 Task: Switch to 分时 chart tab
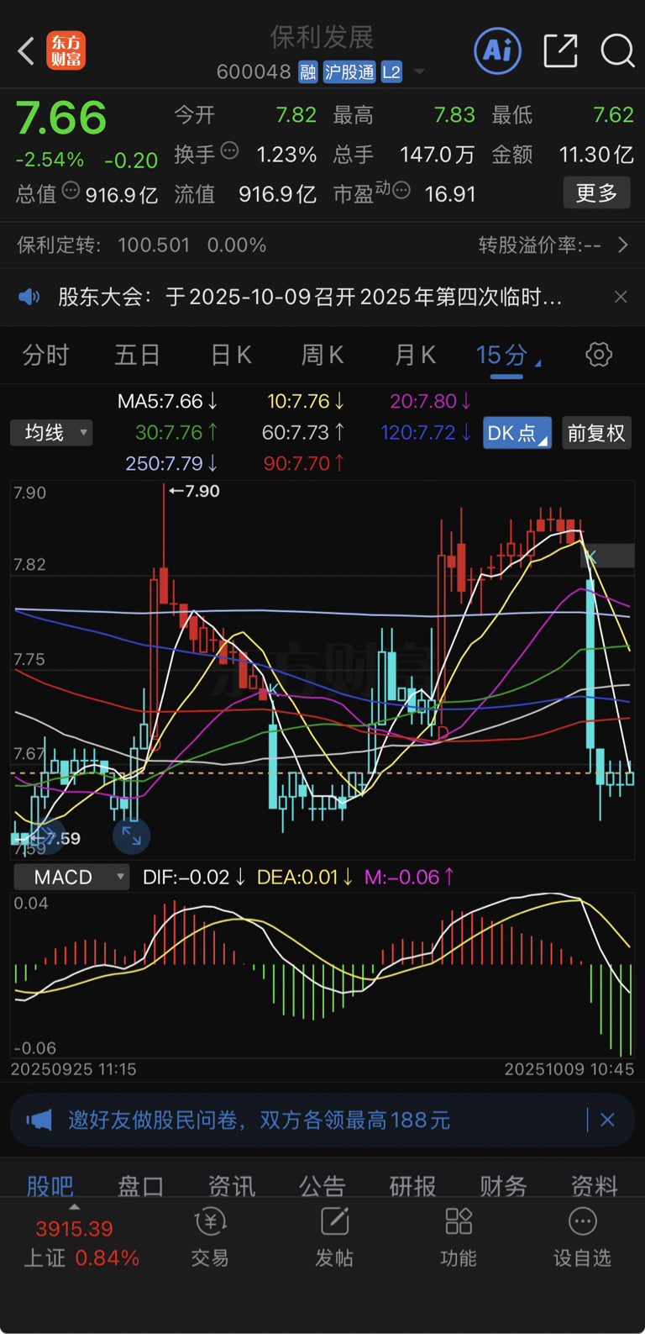45,356
